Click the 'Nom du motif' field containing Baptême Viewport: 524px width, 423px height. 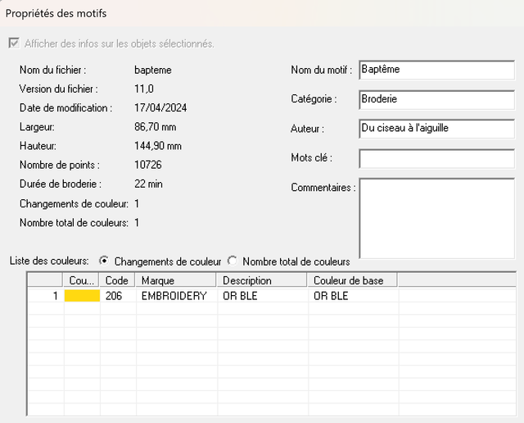436,70
